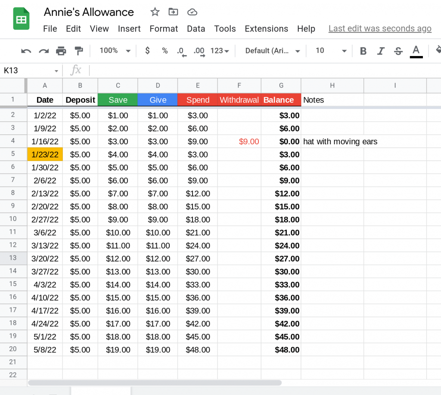The width and height of the screenshot is (441, 395).
Task: Open the Insert menu
Action: (x=129, y=29)
